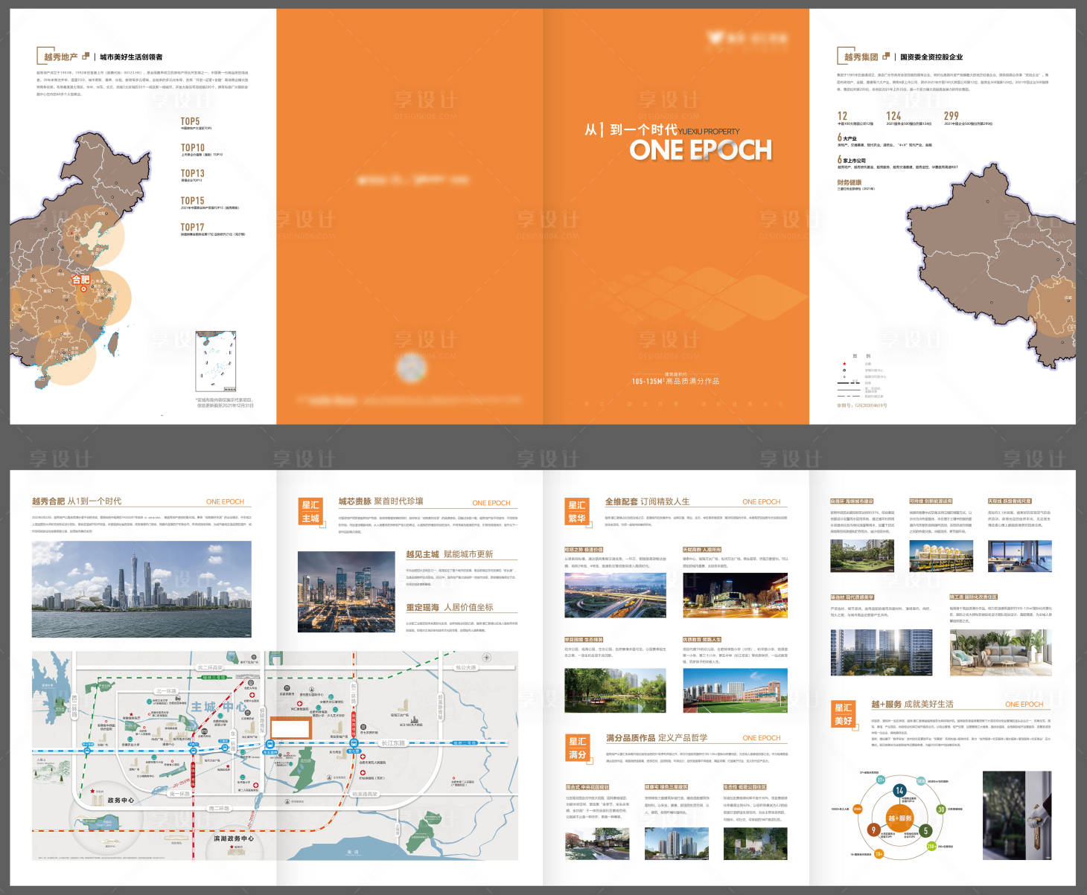
Task: Select the TOP15 ranking label
Action: pos(192,201)
